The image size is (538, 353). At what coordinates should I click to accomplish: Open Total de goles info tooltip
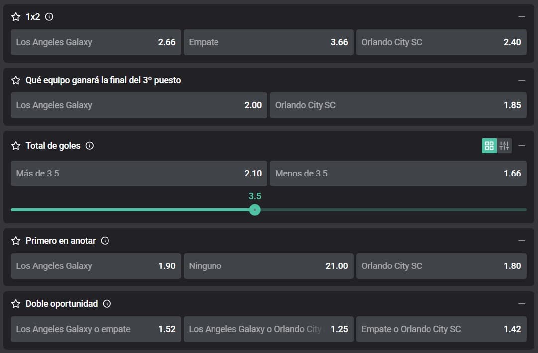[90, 146]
